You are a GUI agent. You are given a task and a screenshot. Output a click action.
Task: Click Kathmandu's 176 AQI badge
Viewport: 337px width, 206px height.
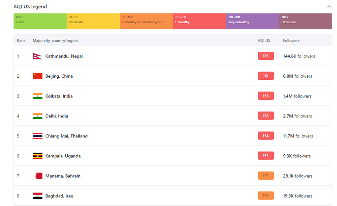pyautogui.click(x=266, y=56)
